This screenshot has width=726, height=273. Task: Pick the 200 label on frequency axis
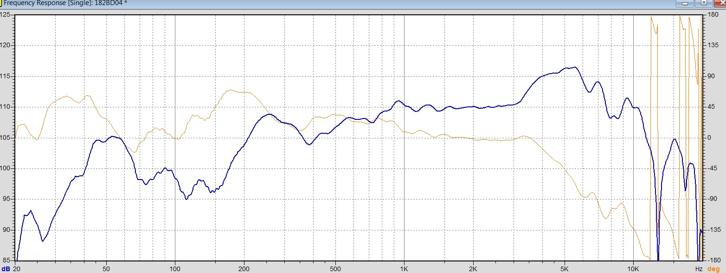(x=244, y=269)
